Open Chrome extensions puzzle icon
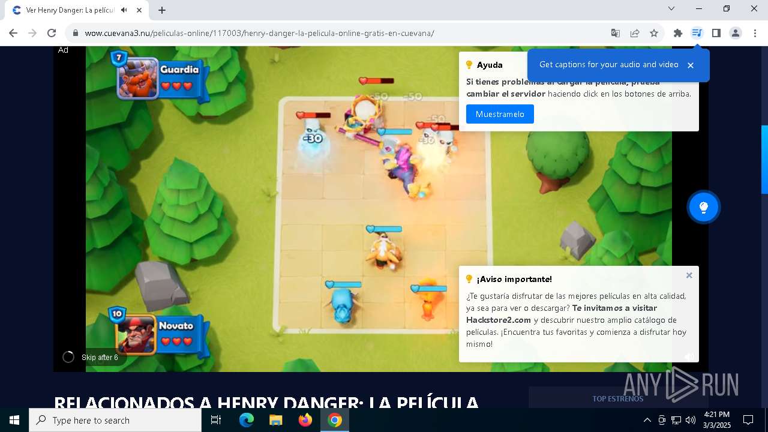Screen dimensions: 768x432 678,33
